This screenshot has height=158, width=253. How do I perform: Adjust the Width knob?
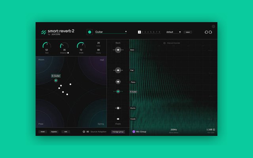pos(81,45)
